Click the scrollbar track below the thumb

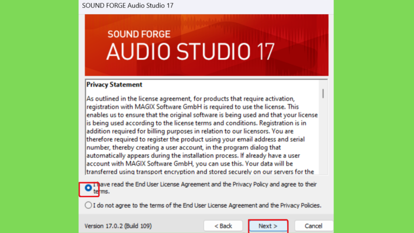pos(323,136)
